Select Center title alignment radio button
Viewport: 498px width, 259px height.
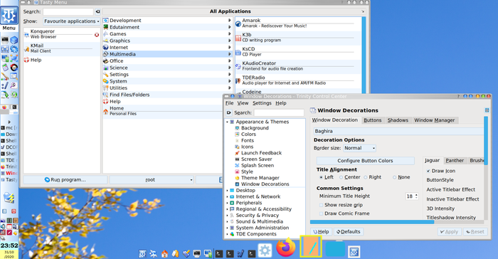pos(341,177)
